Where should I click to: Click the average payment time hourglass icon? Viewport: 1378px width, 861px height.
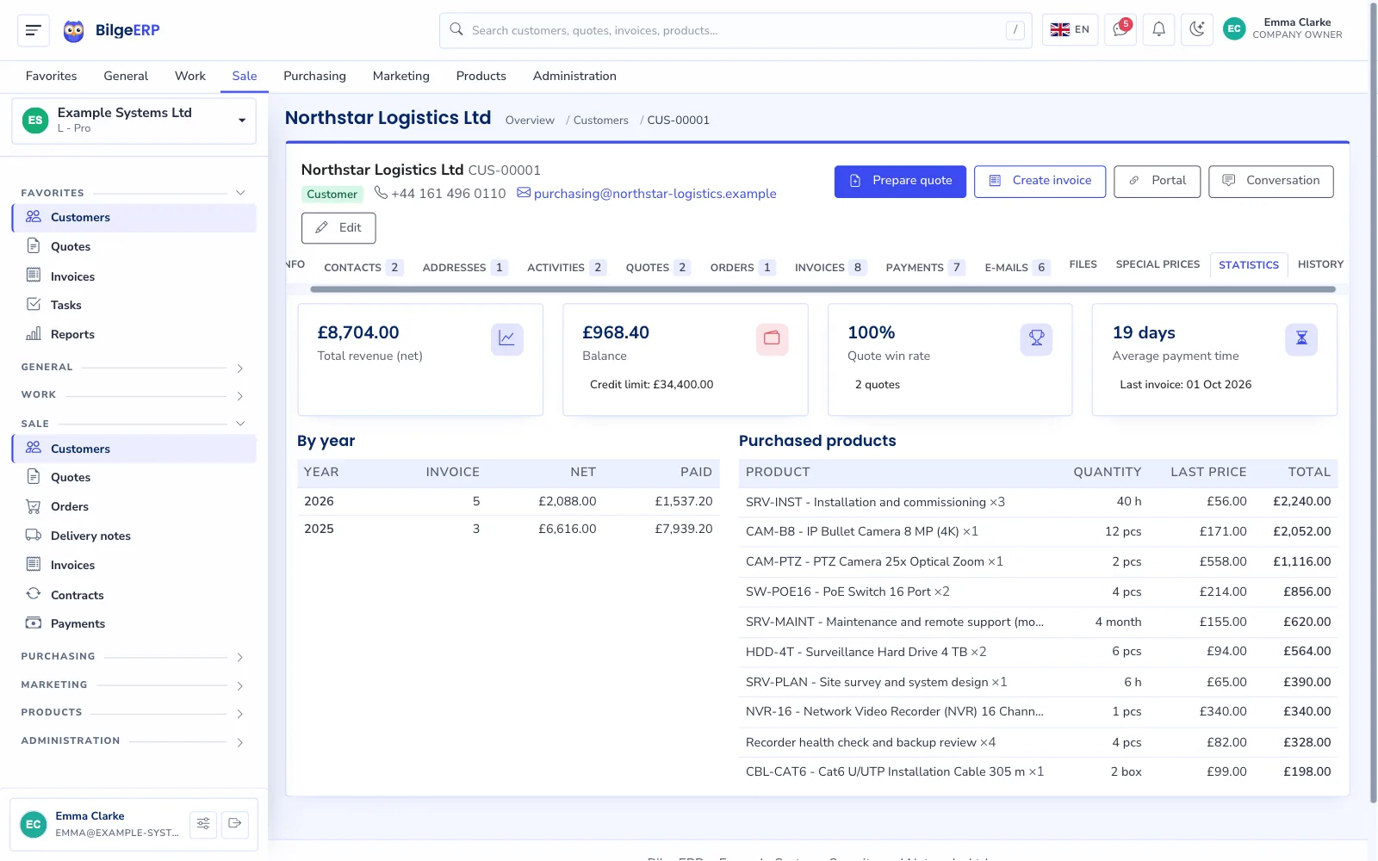click(x=1301, y=339)
